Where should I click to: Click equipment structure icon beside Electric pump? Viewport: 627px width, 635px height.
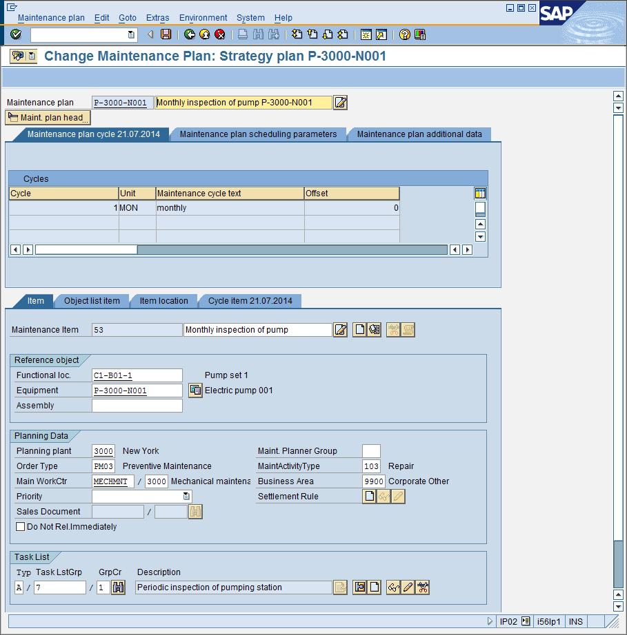click(195, 391)
